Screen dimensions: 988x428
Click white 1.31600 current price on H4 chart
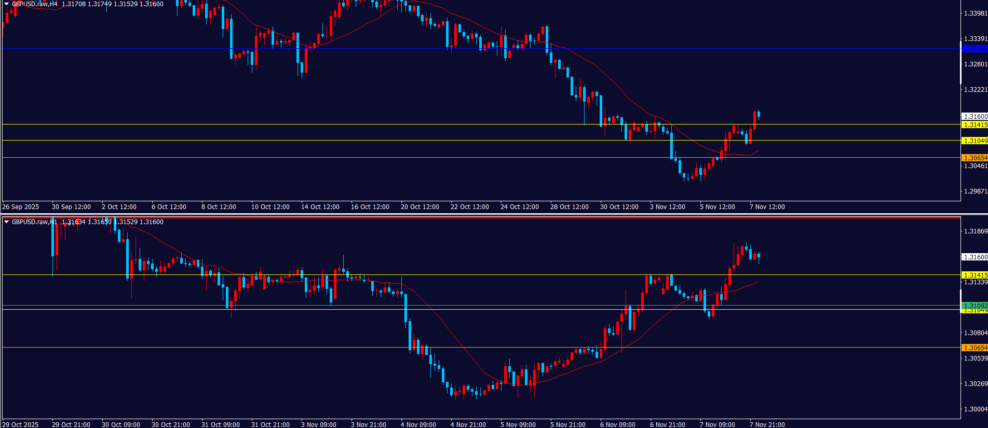tap(975, 117)
